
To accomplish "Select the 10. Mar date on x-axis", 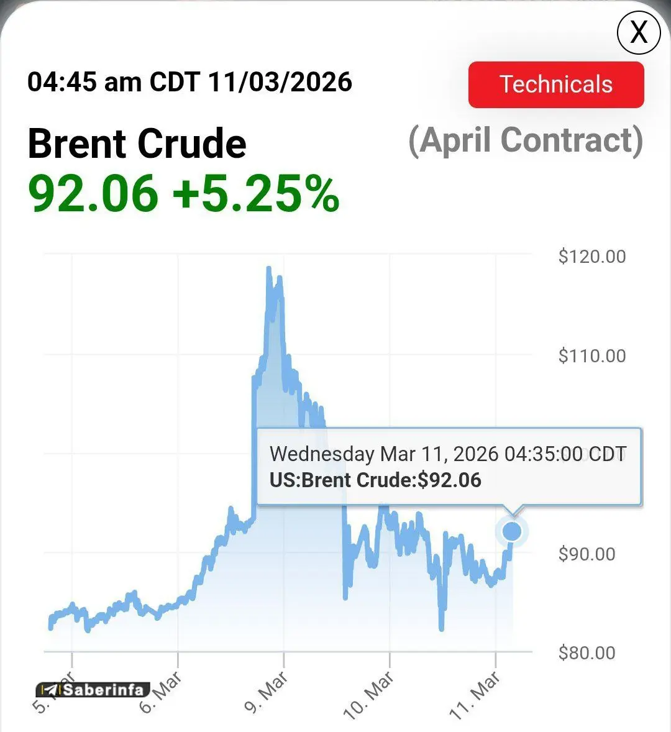I will tap(370, 695).
